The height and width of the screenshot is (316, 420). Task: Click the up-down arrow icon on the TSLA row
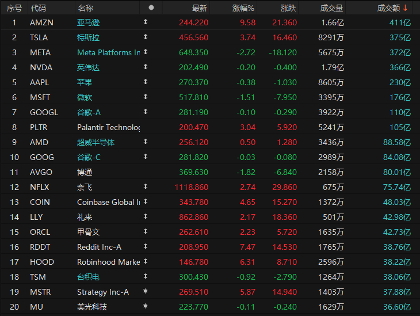(x=145, y=37)
